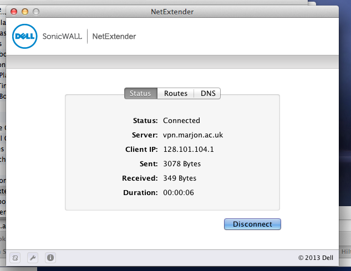Click the SonicWALL brand text
The width and height of the screenshot is (351, 271).
click(x=62, y=36)
